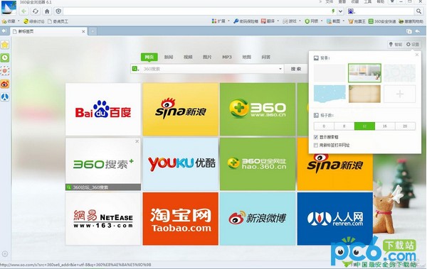Viewport: 427px width, 269px height.
Task: Open the history clock sidebar icon
Action: click(x=5, y=57)
